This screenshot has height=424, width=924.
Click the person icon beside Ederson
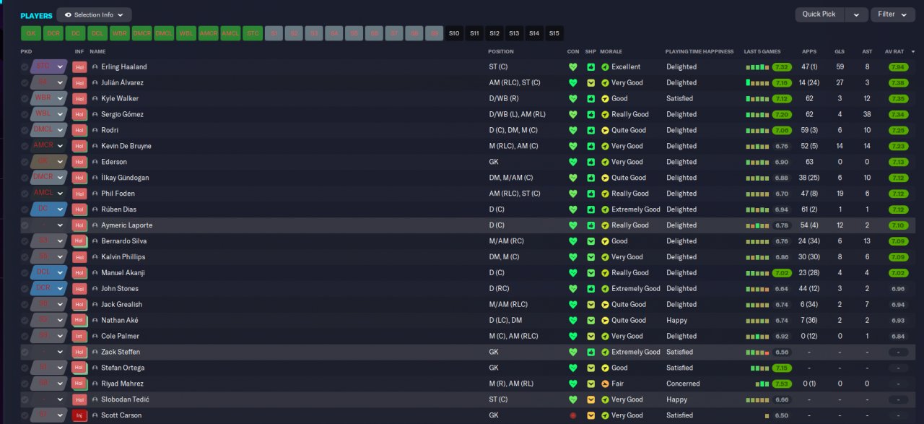click(x=95, y=162)
